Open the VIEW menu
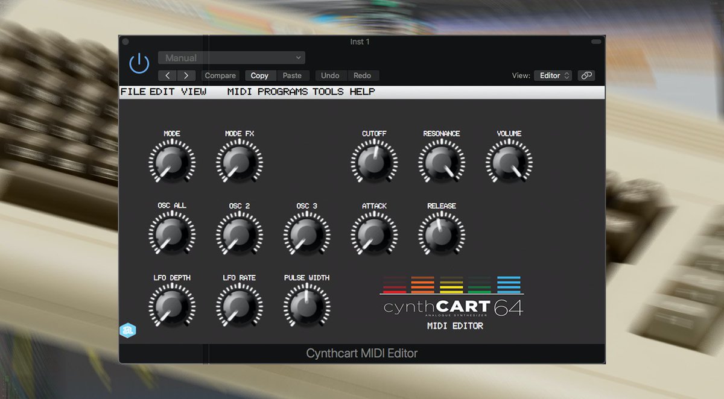Image resolution: width=724 pixels, height=399 pixels. 194,92
